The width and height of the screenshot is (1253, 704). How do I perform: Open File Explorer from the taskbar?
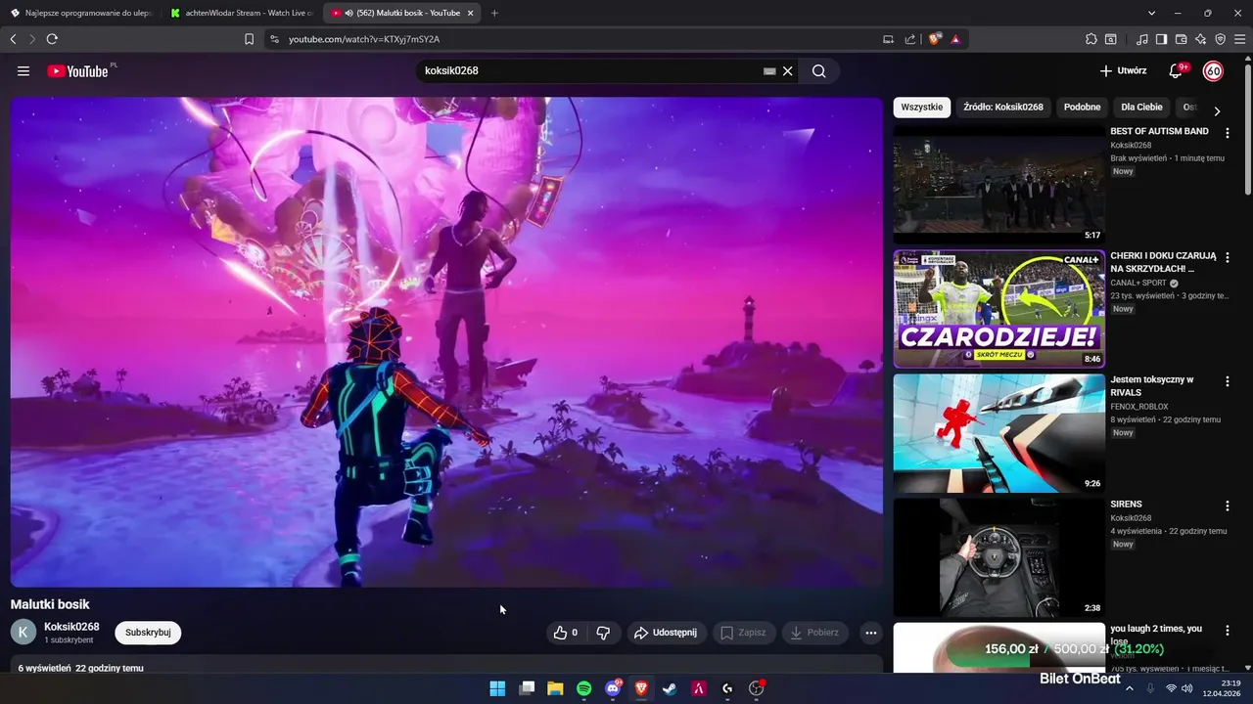click(555, 688)
